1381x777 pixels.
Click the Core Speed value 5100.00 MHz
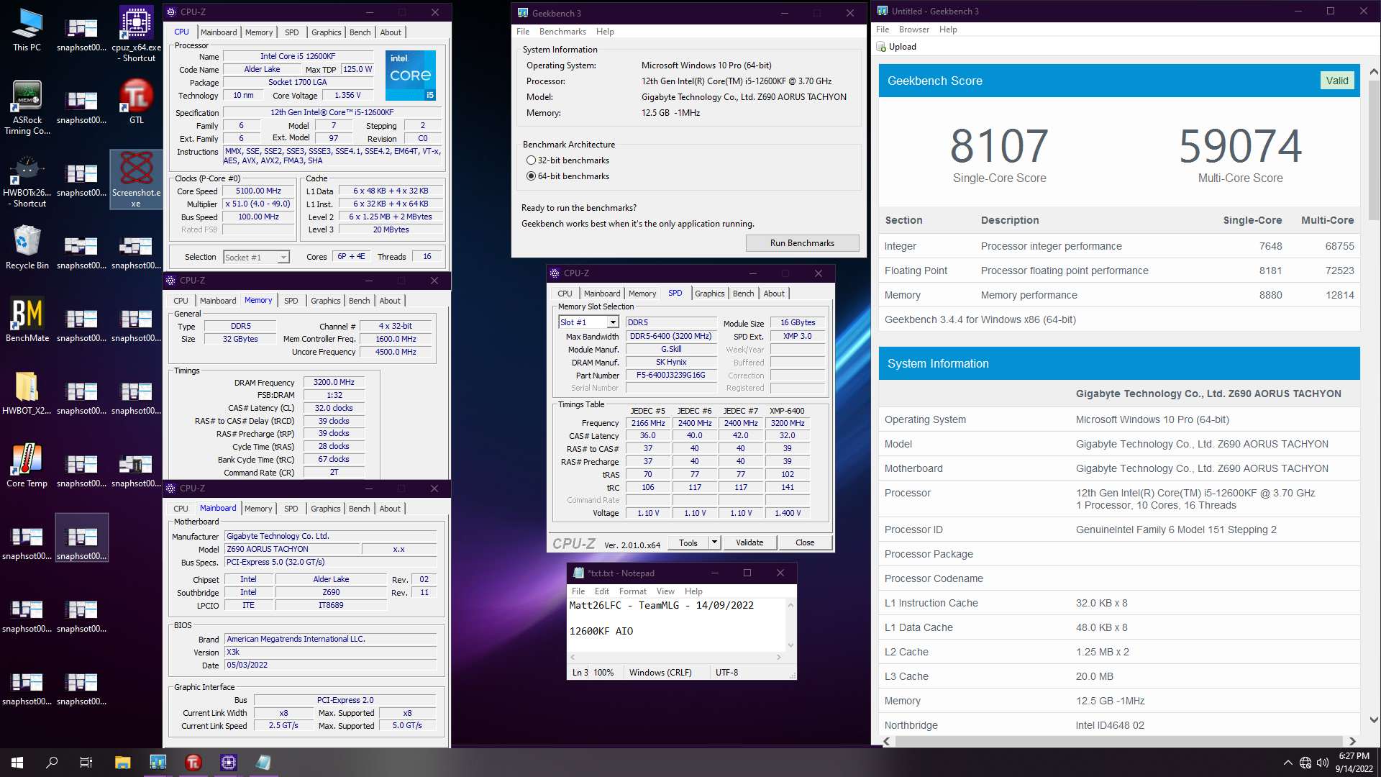click(258, 191)
